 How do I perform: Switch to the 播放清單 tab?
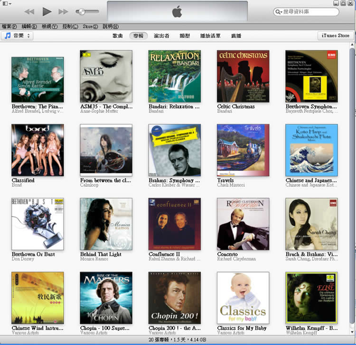coord(210,36)
